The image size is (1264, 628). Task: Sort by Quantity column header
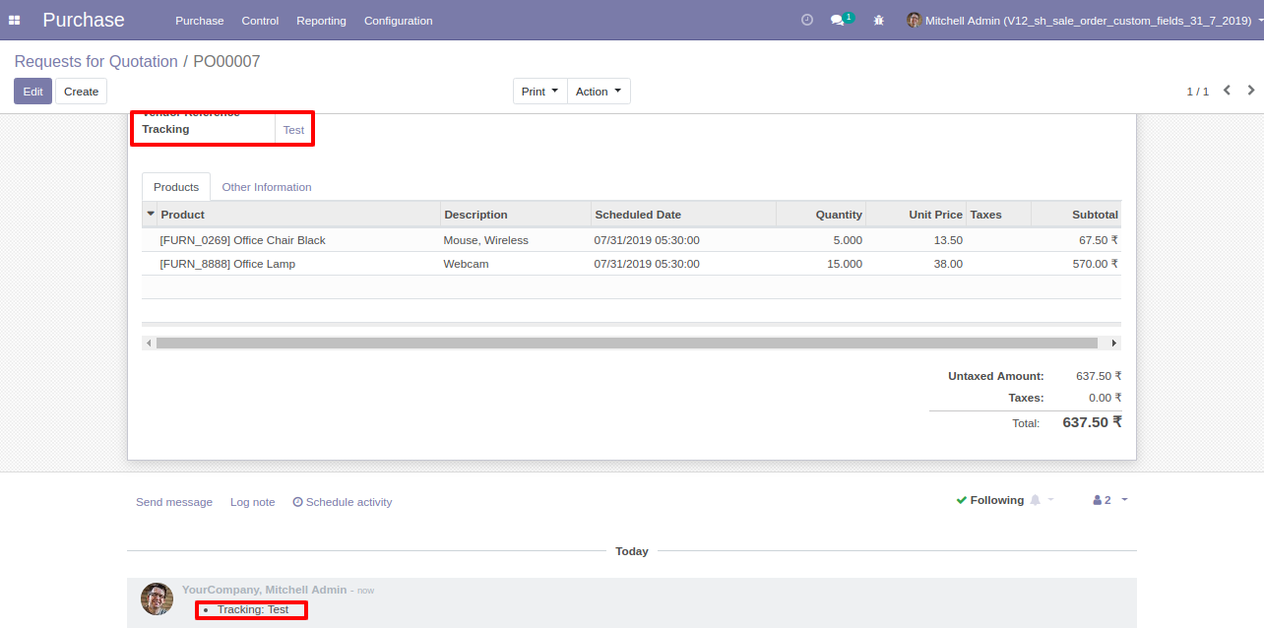821,215
